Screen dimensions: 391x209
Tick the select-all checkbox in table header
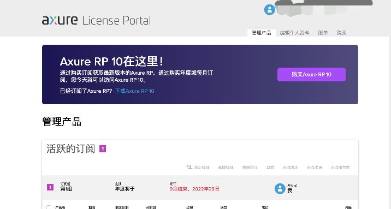[x=49, y=207]
